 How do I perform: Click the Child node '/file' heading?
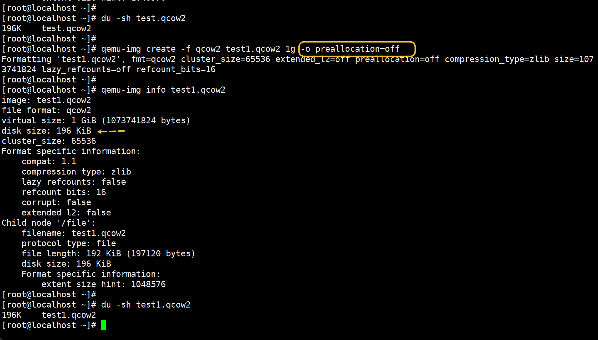click(49, 223)
